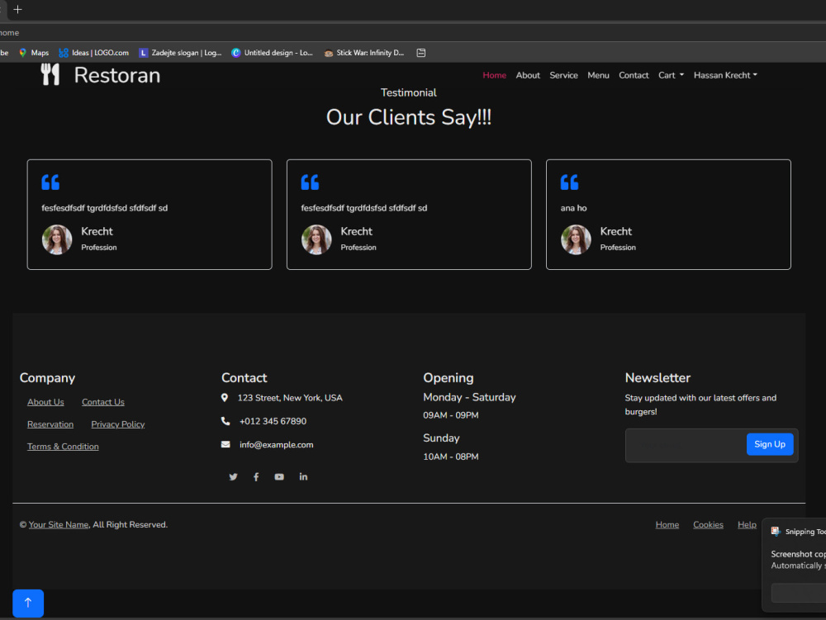Click the calendar-style bookmark icon after Stick War
The width and height of the screenshot is (826, 620).
pos(421,53)
